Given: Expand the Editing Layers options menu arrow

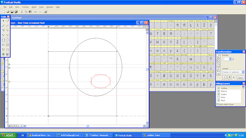Looking at the screenshot, I should [243, 87].
